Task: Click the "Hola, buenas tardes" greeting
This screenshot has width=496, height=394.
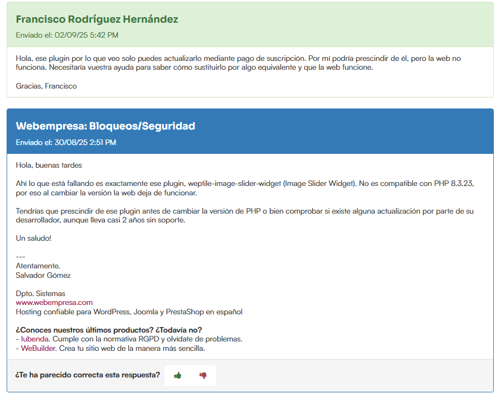Action: (x=49, y=165)
